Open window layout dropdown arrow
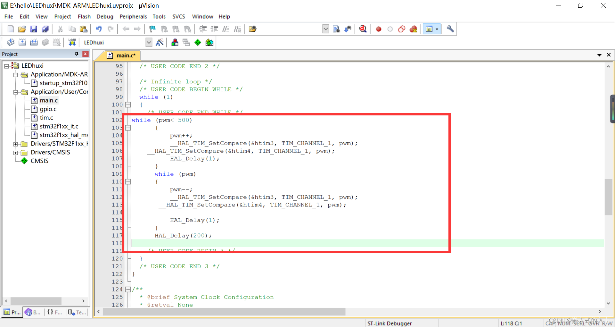Image resolution: width=615 pixels, height=327 pixels. (x=437, y=29)
